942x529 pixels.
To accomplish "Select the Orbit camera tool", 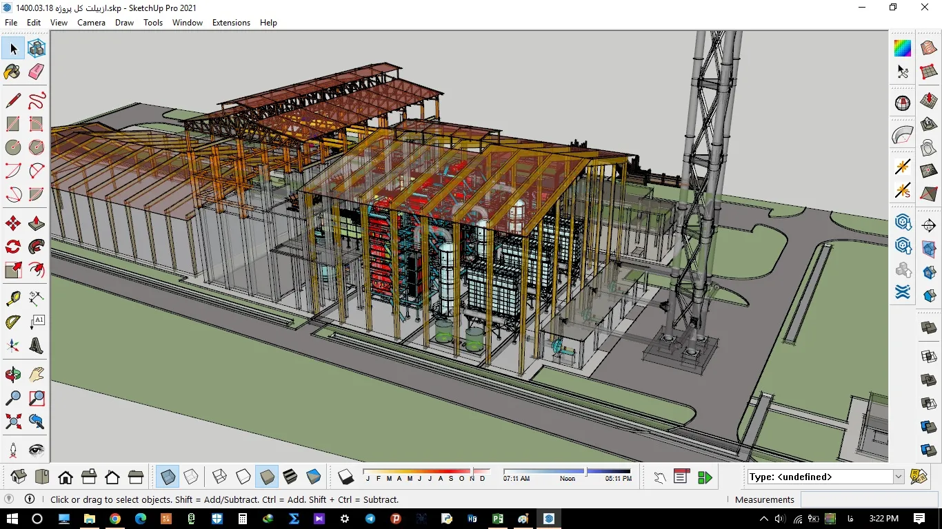I will (x=12, y=375).
